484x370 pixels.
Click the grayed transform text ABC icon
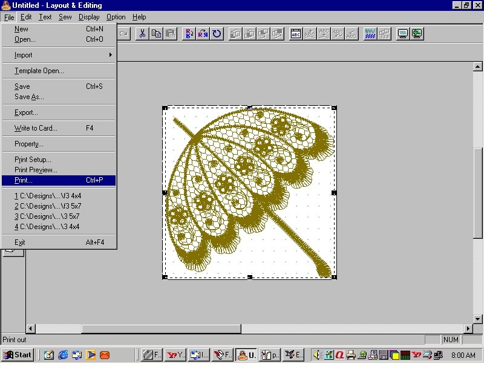(x=352, y=34)
